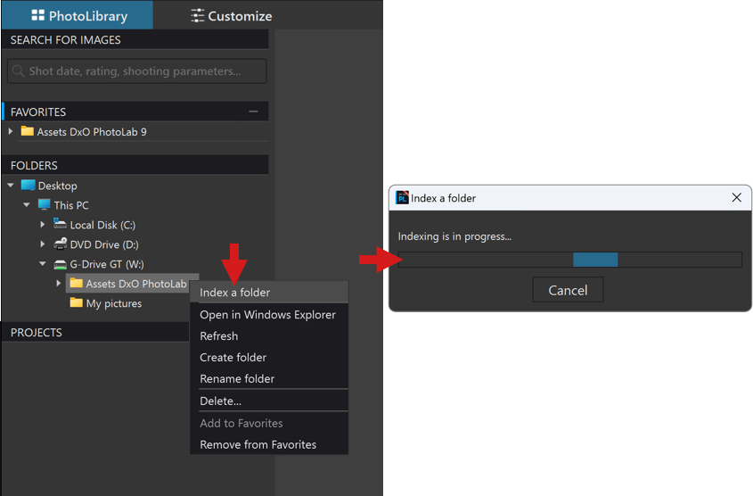The height and width of the screenshot is (496, 753).
Task: Choose Open in Windows Explorer
Action: pos(269,315)
